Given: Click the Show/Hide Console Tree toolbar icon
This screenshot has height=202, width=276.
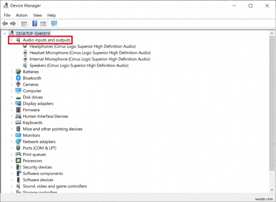Looking at the screenshot, I should tap(23, 23).
